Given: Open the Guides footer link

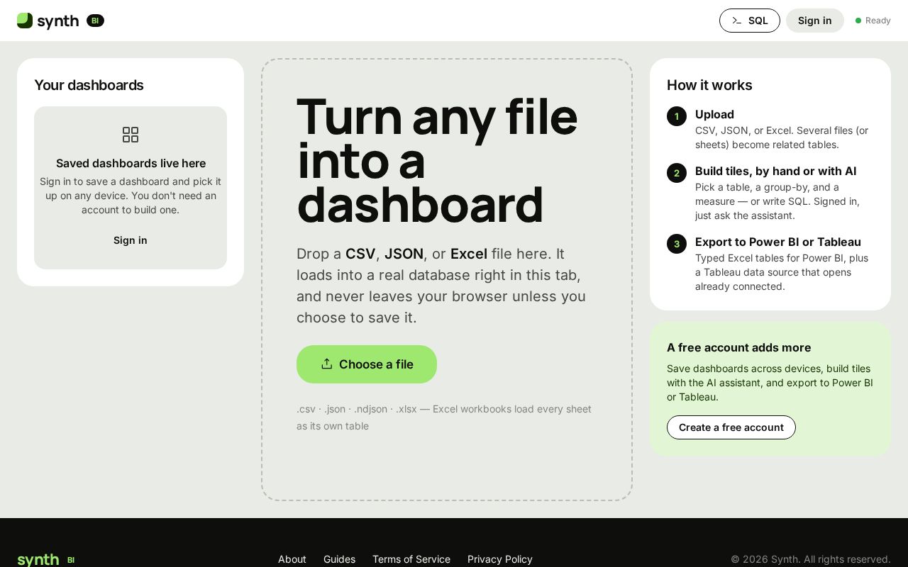Looking at the screenshot, I should pos(340,559).
